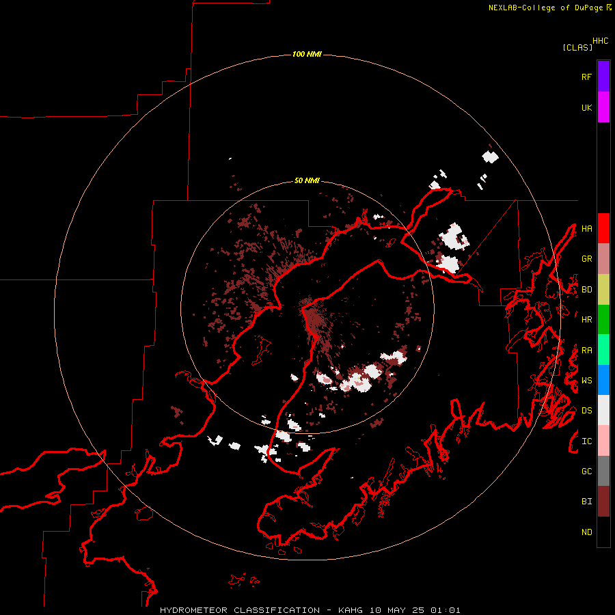Click the 01:01 time stamp
Image resolution: width=615 pixels, height=615 pixels.
tap(445, 610)
